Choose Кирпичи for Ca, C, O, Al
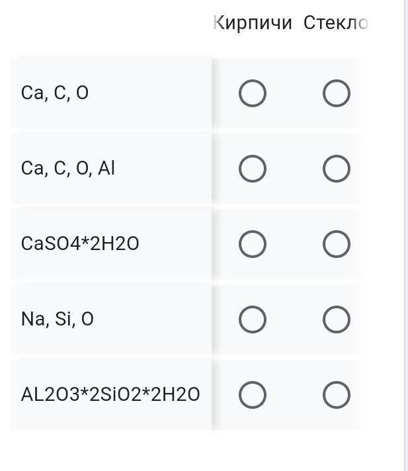The height and width of the screenshot is (471, 408). [x=252, y=169]
